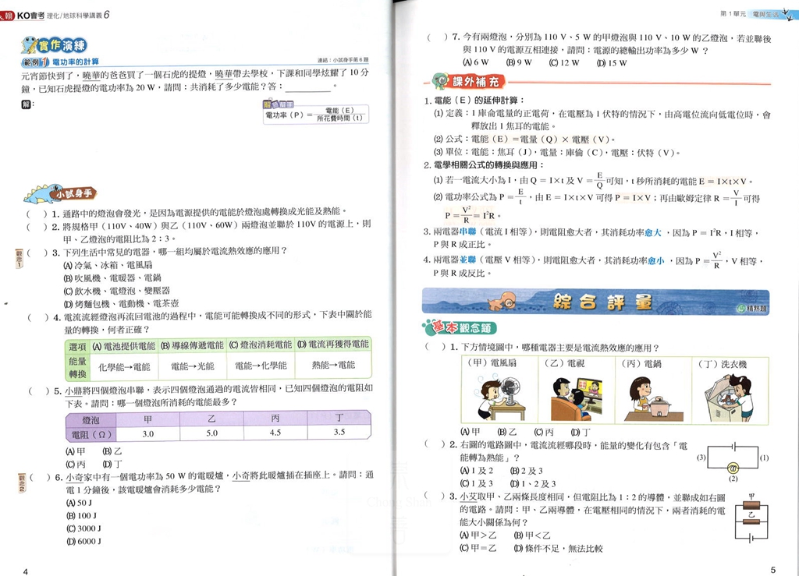Image resolution: width=799 pixels, height=576 pixels.
Task: Click option (B) 2 及 3
Action: point(527,471)
